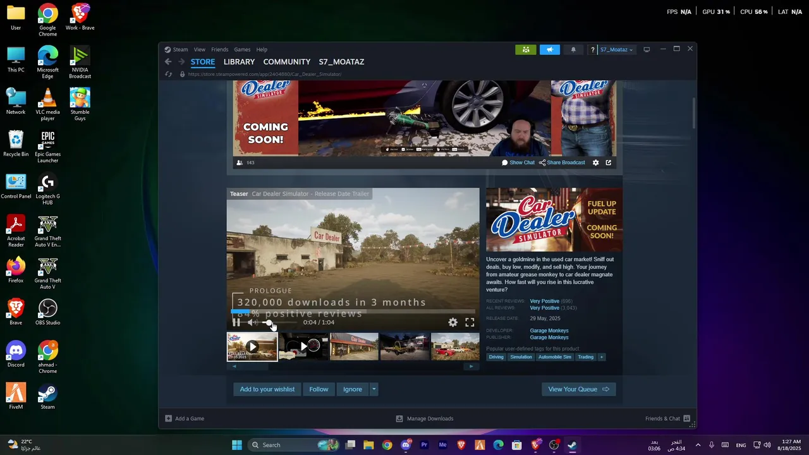Image resolution: width=809 pixels, height=455 pixels.
Task: Click the Ignore button
Action: pos(353,389)
